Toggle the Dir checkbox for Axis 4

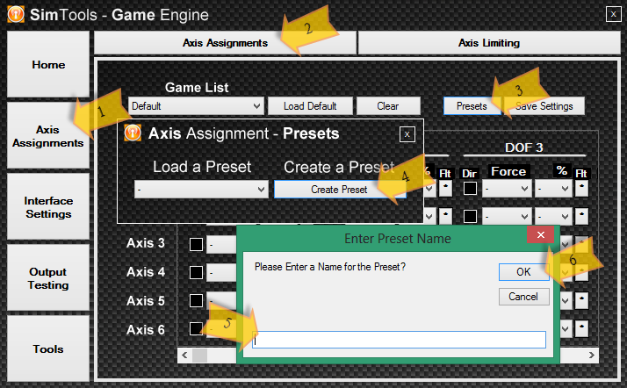[x=196, y=272]
